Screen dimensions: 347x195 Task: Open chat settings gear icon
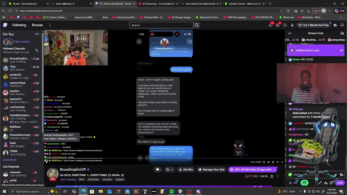[x=331, y=183]
